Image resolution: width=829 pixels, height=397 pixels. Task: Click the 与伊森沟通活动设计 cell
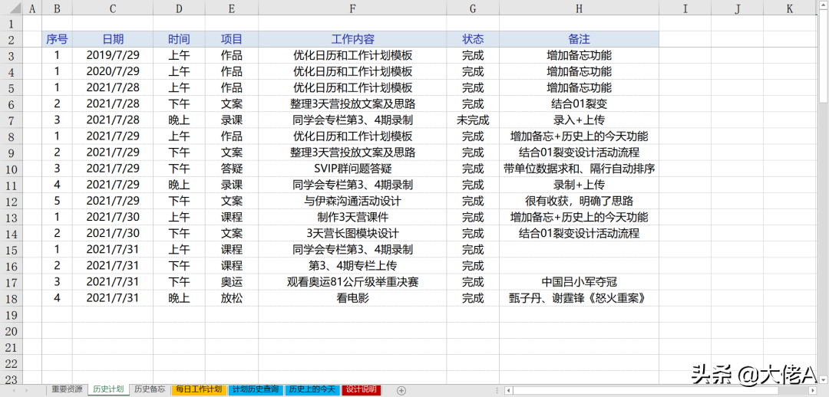coord(352,201)
